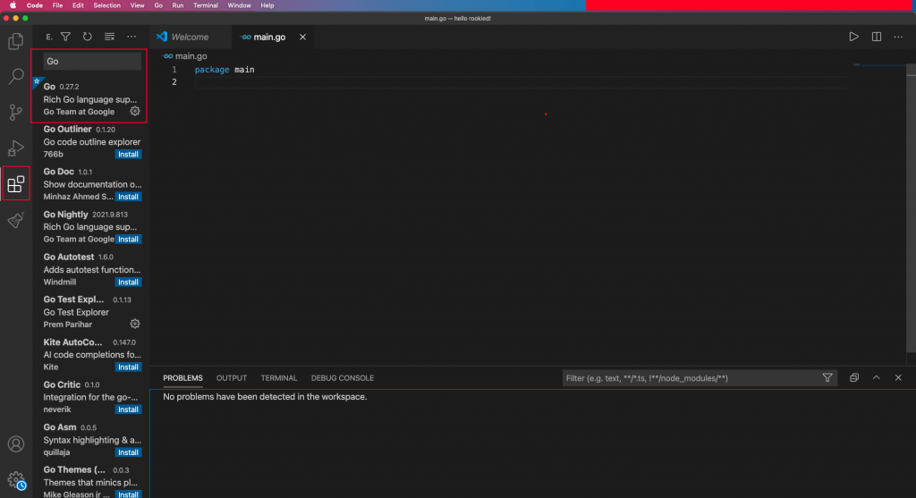The width and height of the screenshot is (916, 498).
Task: Click the extensions search box containing Go
Action: 92,62
